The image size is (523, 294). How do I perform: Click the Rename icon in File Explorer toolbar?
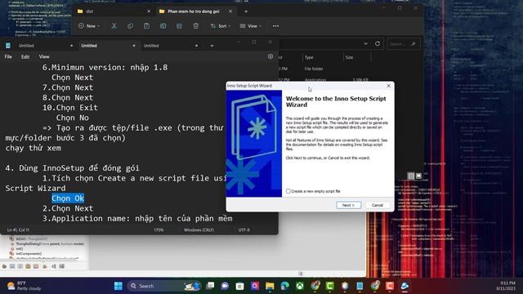[x=163, y=26]
